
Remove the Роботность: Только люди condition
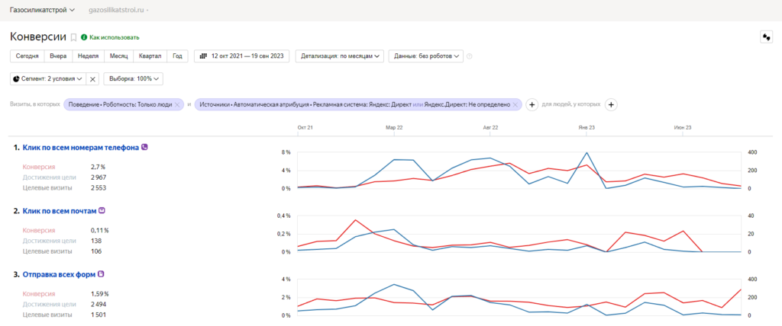[177, 104]
